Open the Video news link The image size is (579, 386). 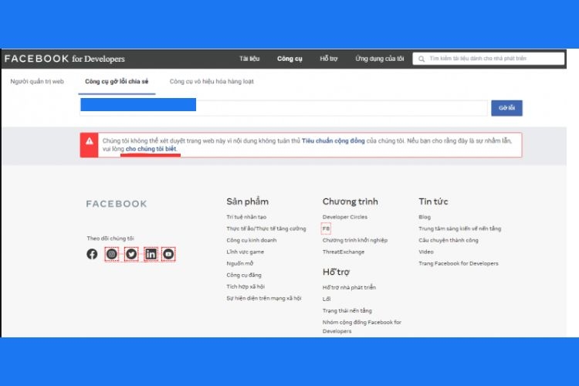point(425,252)
